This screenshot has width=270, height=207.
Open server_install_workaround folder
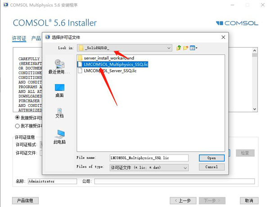tap(106, 58)
